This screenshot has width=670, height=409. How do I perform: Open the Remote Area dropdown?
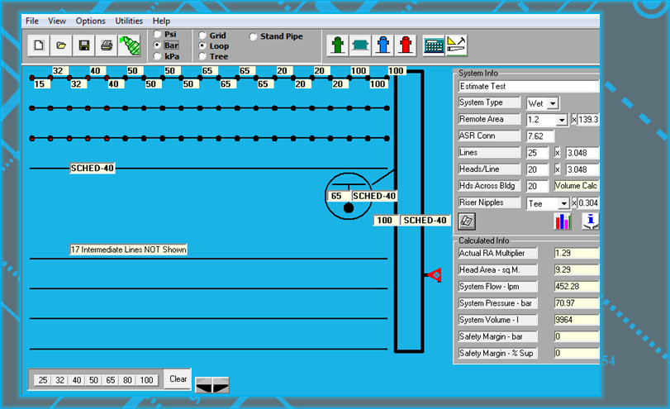(x=562, y=120)
